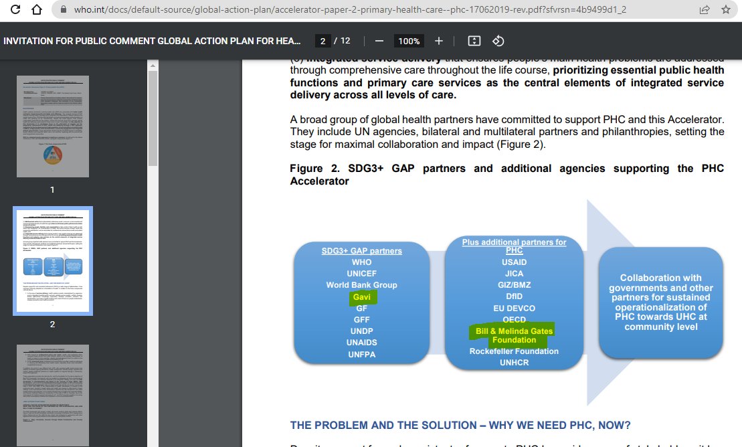Click 'DfID' in the additional partners box

[514, 296]
